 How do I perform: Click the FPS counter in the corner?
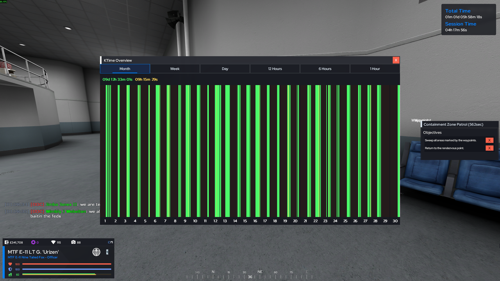[x=4, y=2]
